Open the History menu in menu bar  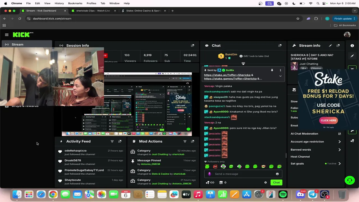coord(59,3)
